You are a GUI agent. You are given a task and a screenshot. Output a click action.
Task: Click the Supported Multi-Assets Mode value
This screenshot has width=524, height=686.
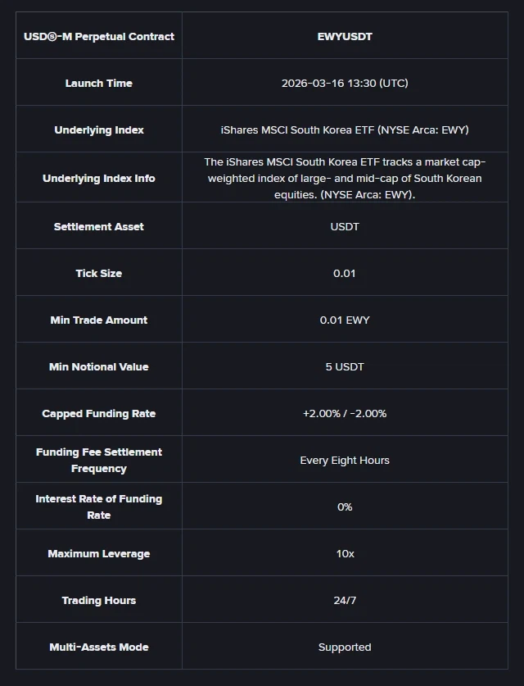[345, 647]
